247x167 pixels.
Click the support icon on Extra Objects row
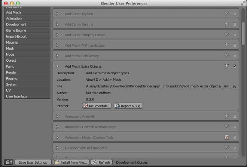(226, 66)
